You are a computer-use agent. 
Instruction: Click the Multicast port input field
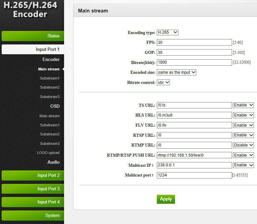194,175
